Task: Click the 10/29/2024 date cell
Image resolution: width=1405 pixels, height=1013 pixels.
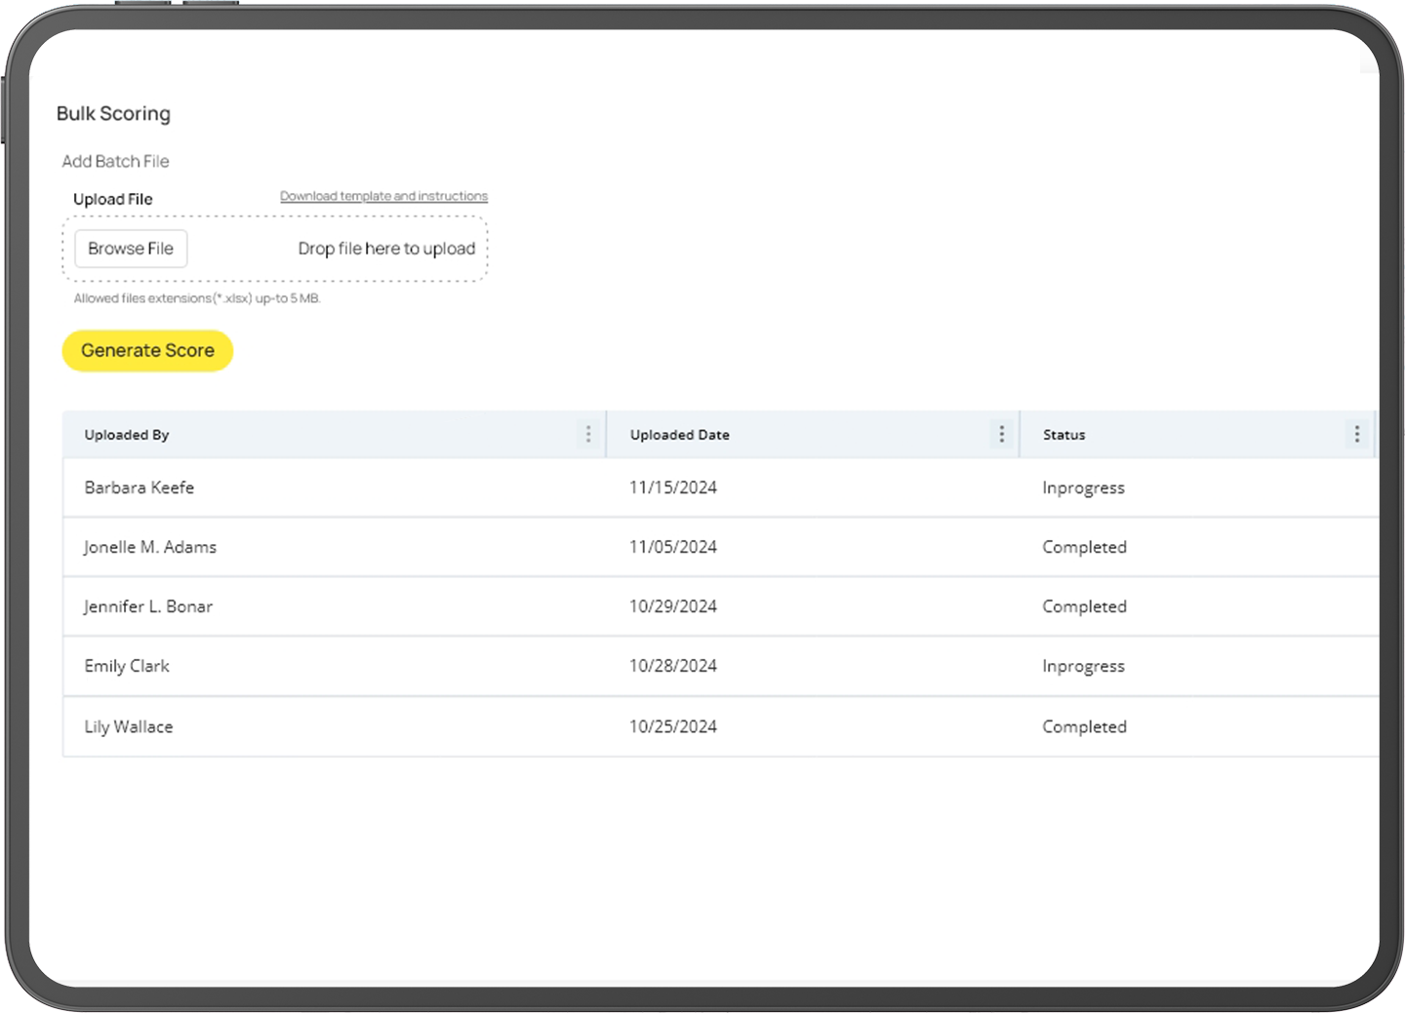Action: coord(673,606)
